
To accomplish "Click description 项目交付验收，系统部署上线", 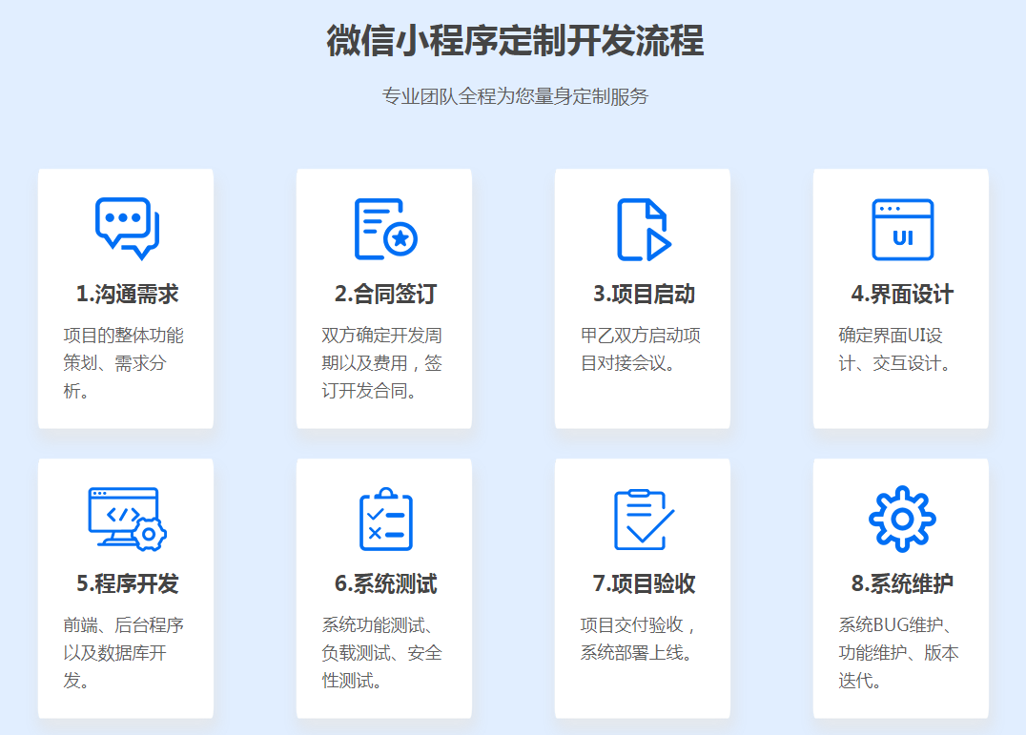I will coord(639,639).
